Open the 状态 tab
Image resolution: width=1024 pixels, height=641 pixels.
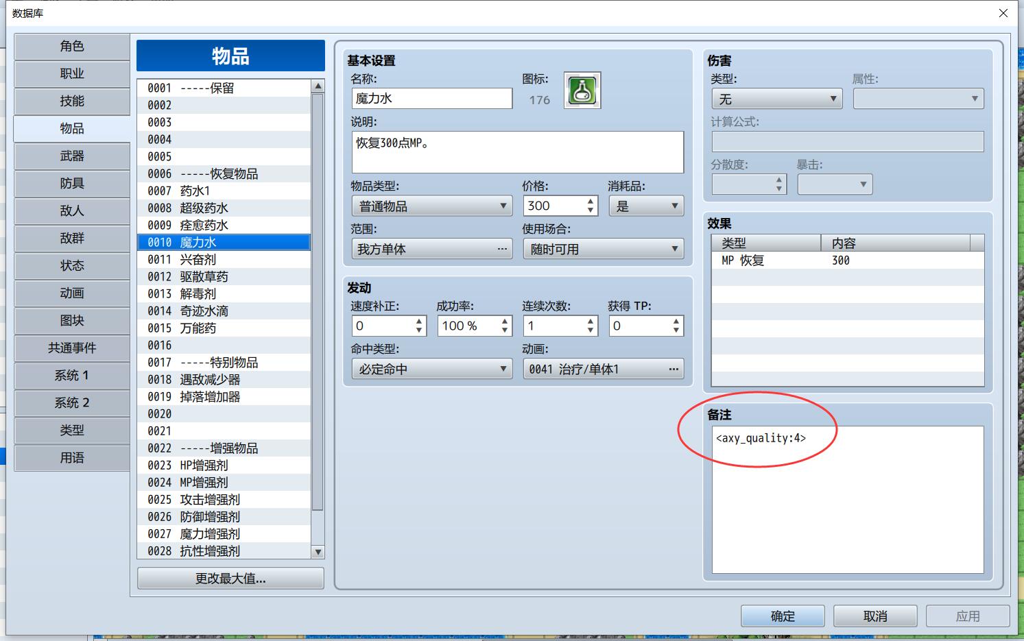tap(72, 266)
